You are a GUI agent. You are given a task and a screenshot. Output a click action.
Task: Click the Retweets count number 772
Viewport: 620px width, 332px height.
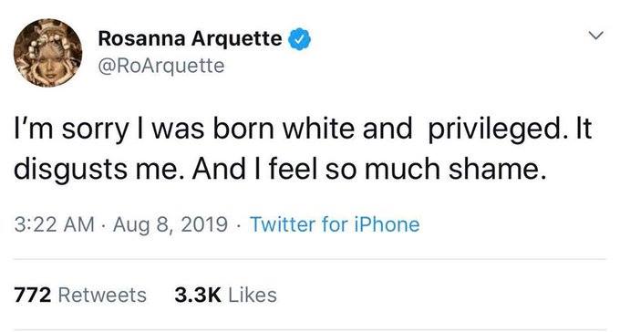pos(33,296)
